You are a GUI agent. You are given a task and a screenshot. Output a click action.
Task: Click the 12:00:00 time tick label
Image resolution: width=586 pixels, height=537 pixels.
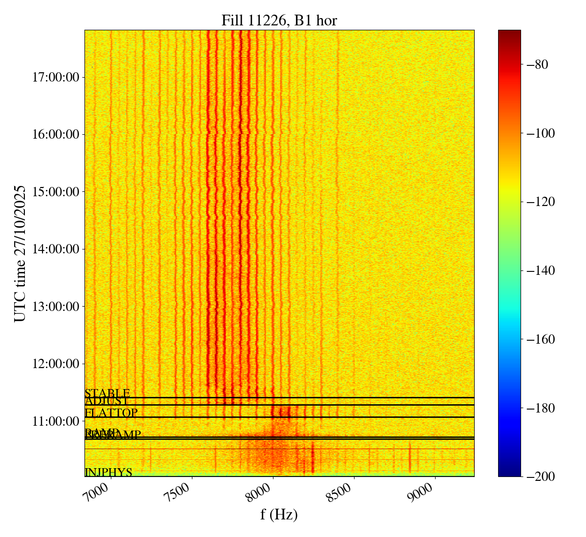[x=56, y=364]
